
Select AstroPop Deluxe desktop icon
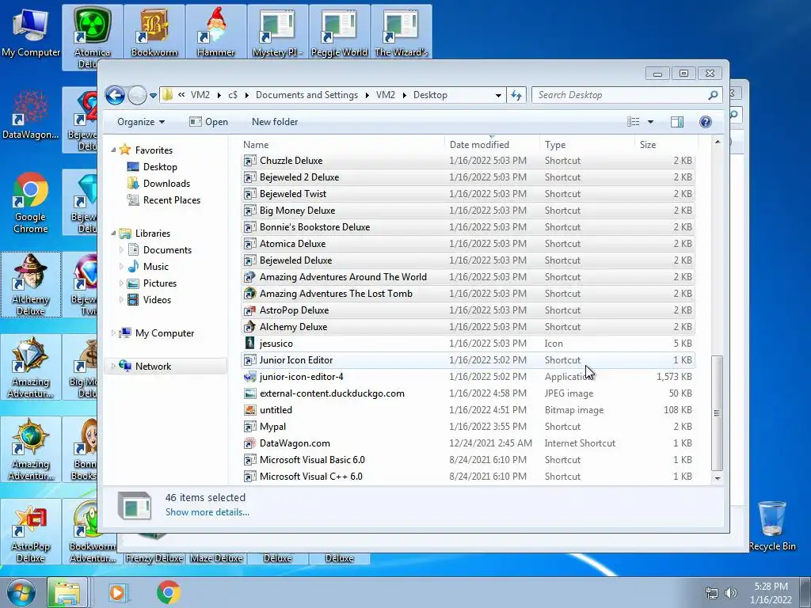[31, 532]
